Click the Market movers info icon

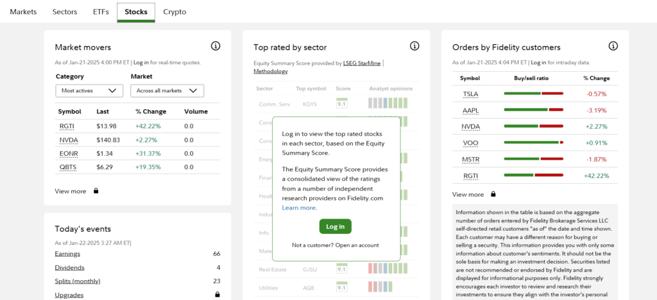[216, 46]
